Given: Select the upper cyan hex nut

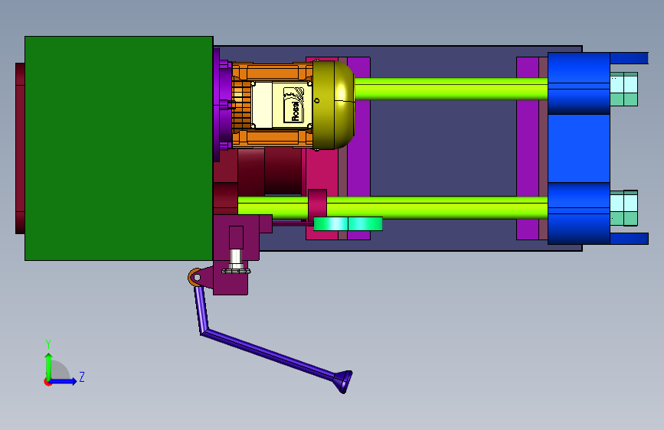Looking at the screenshot, I should tap(623, 89).
